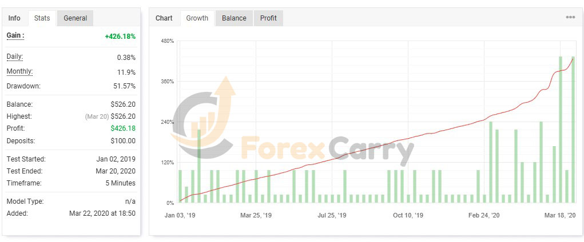This screenshot has height=242, width=584.
Task: Click the Mar 18, '20 axis label
Action: (x=561, y=215)
